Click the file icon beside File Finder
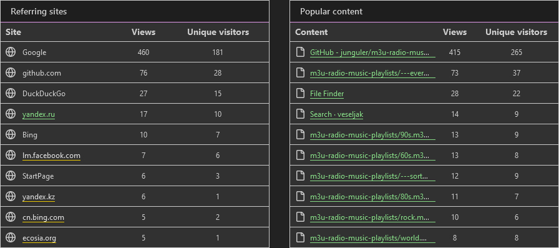 point(301,94)
